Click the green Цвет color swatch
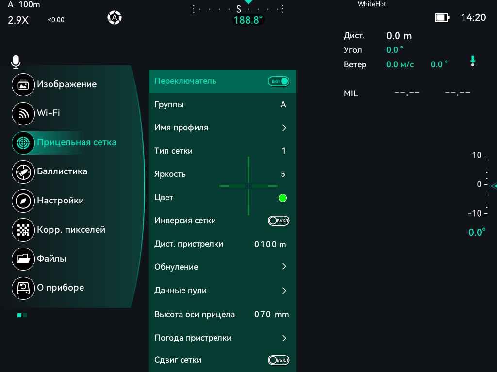The height and width of the screenshot is (372, 497). pos(282,198)
